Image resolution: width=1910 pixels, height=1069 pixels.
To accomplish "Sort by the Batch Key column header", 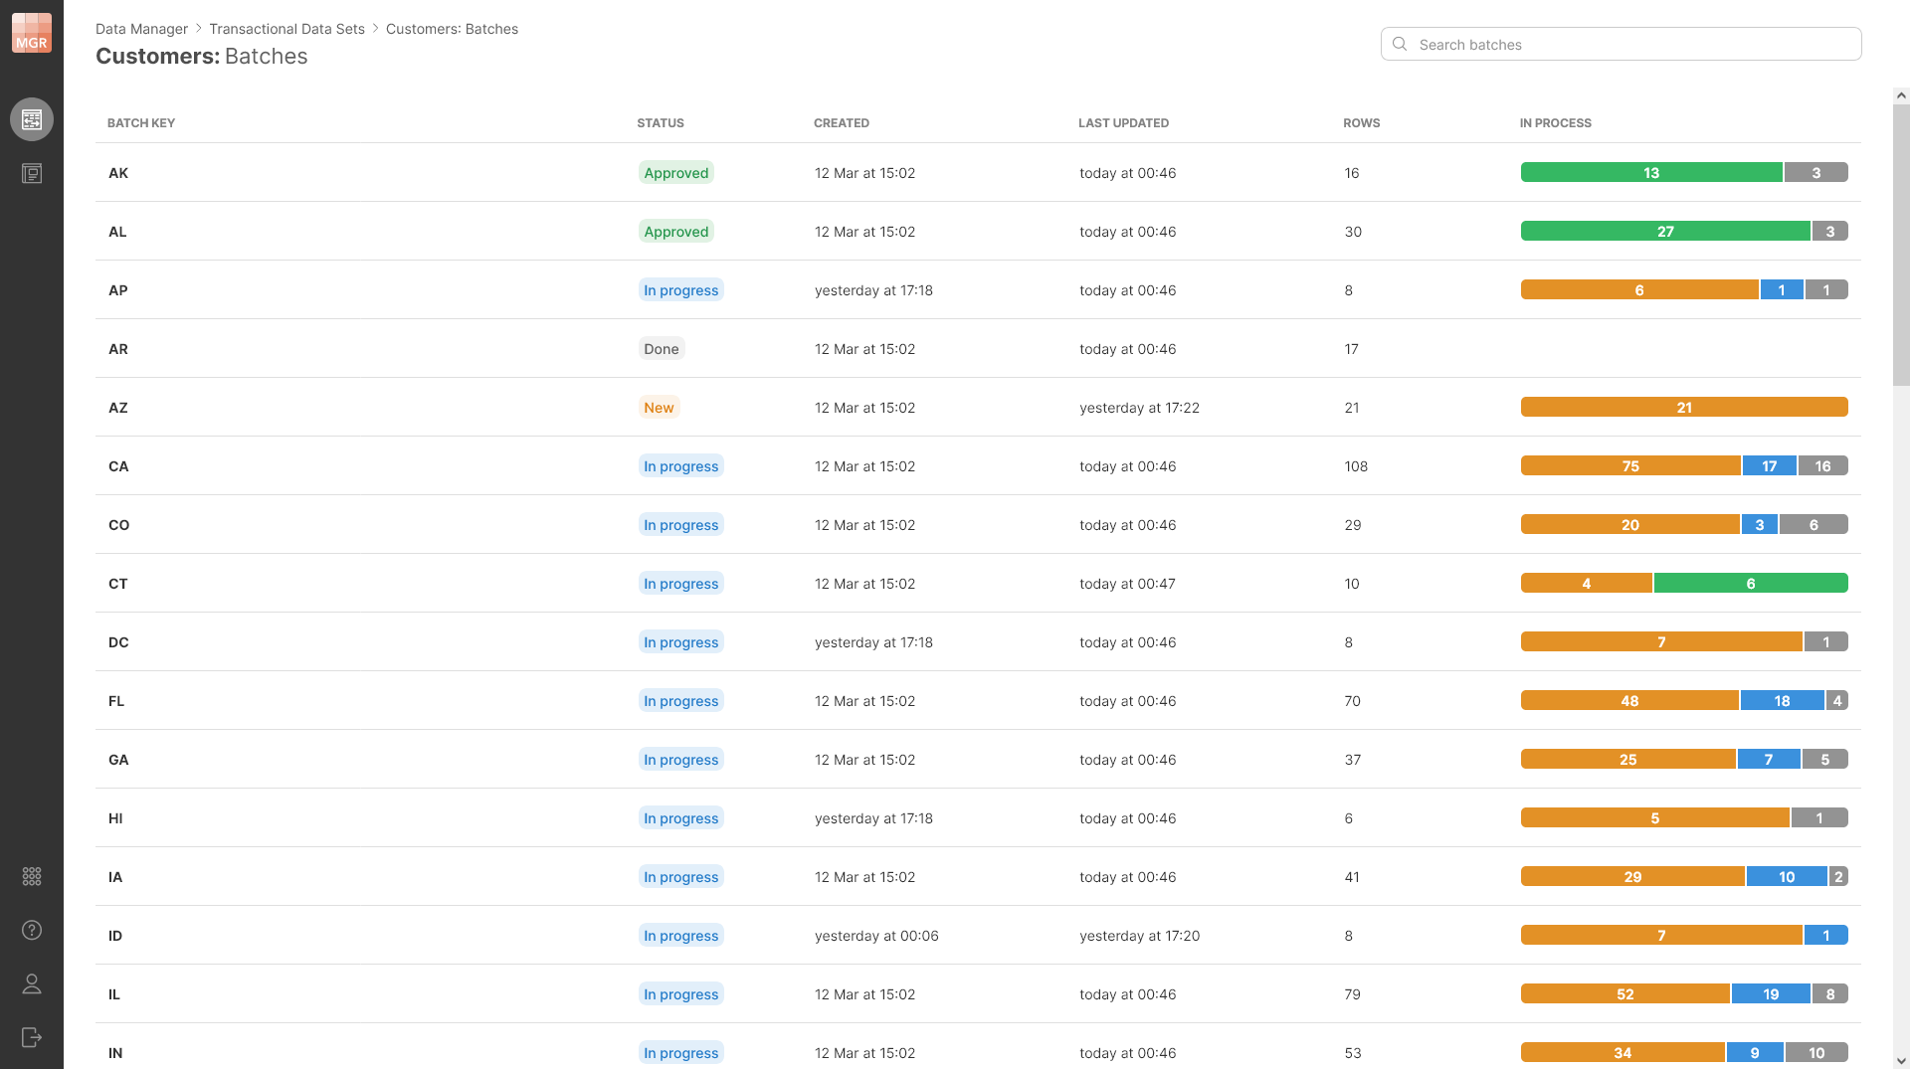I will pos(140,123).
